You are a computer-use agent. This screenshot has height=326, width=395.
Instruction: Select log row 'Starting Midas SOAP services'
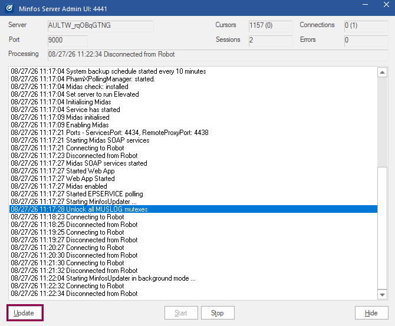tap(193, 140)
